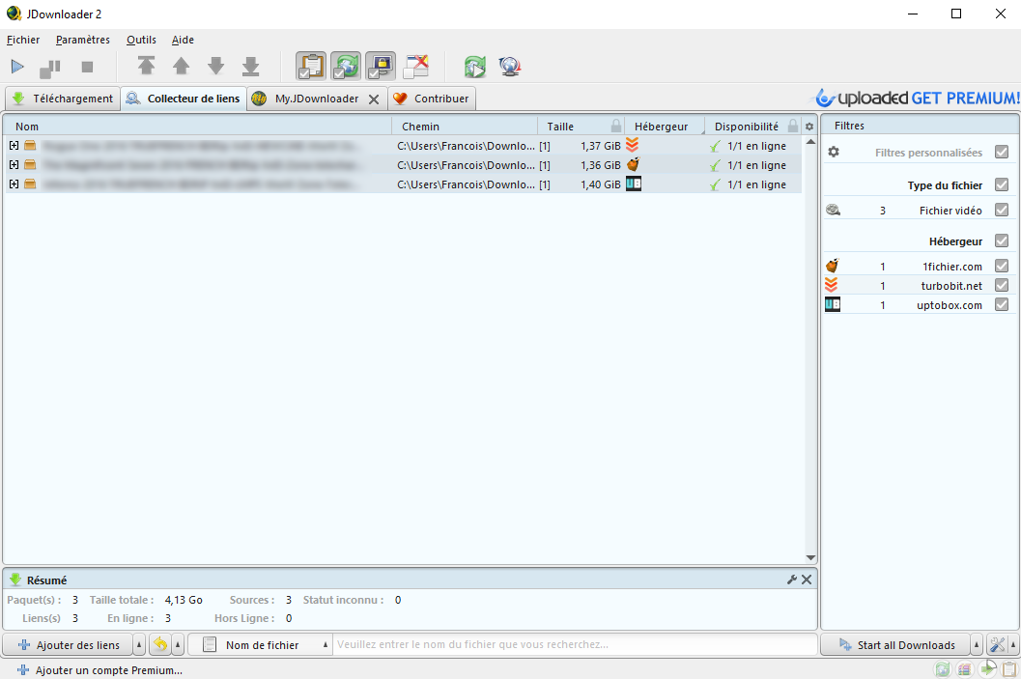This screenshot has width=1021, height=679.
Task: Select the 1fichier.com filter row
Action: [918, 266]
